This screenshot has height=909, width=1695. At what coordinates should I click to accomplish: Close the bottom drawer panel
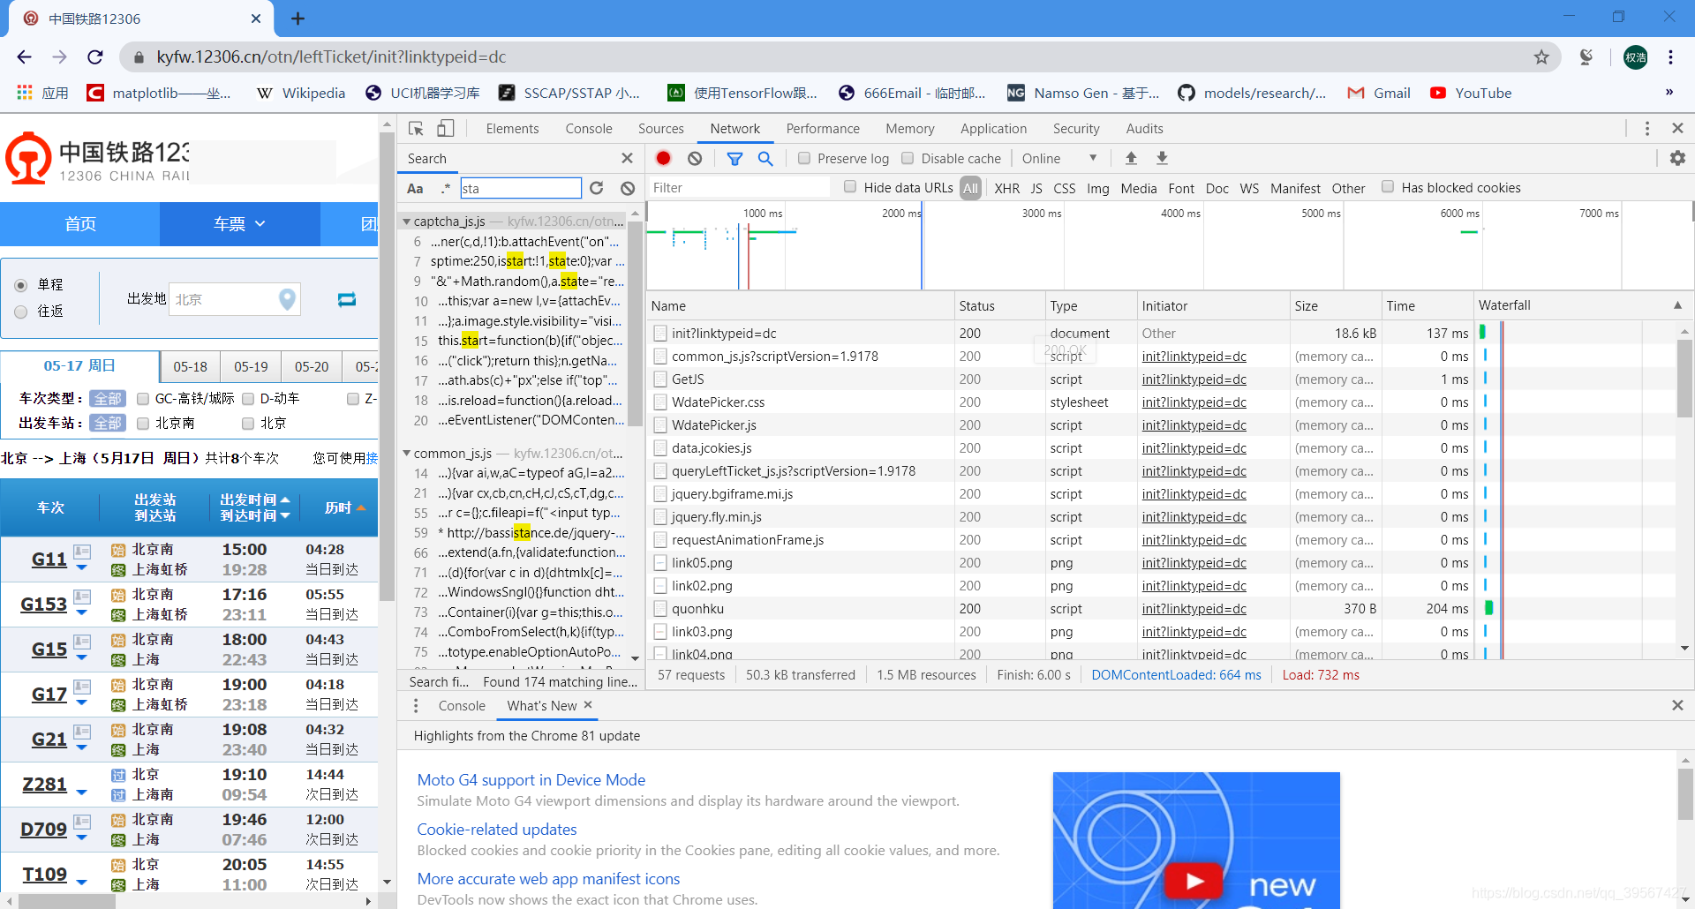click(x=1677, y=705)
